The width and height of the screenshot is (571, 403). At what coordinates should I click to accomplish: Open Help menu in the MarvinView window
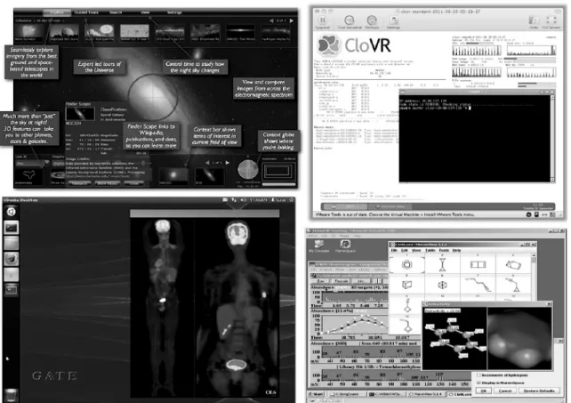pos(456,250)
